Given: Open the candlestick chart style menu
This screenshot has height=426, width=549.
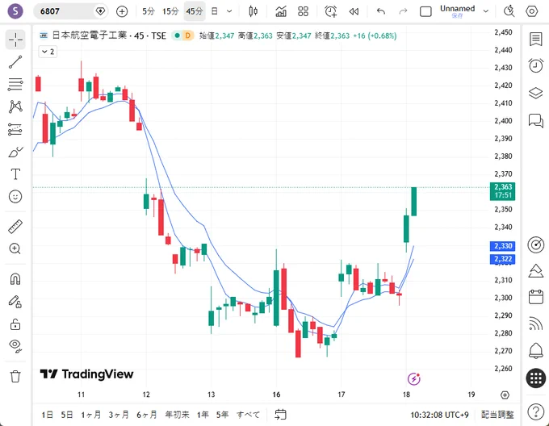Looking at the screenshot, I should [x=253, y=11].
